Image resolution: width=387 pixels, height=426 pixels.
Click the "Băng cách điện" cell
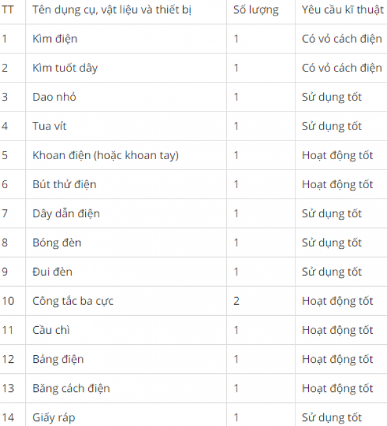tap(71, 389)
